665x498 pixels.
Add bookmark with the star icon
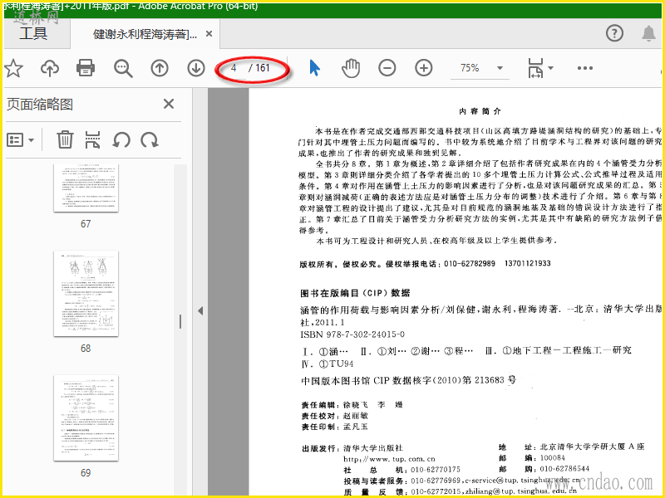tap(13, 68)
